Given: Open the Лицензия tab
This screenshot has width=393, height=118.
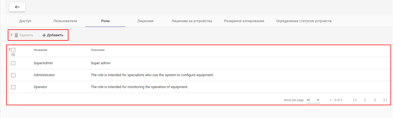Looking at the screenshot, I should point(145,21).
